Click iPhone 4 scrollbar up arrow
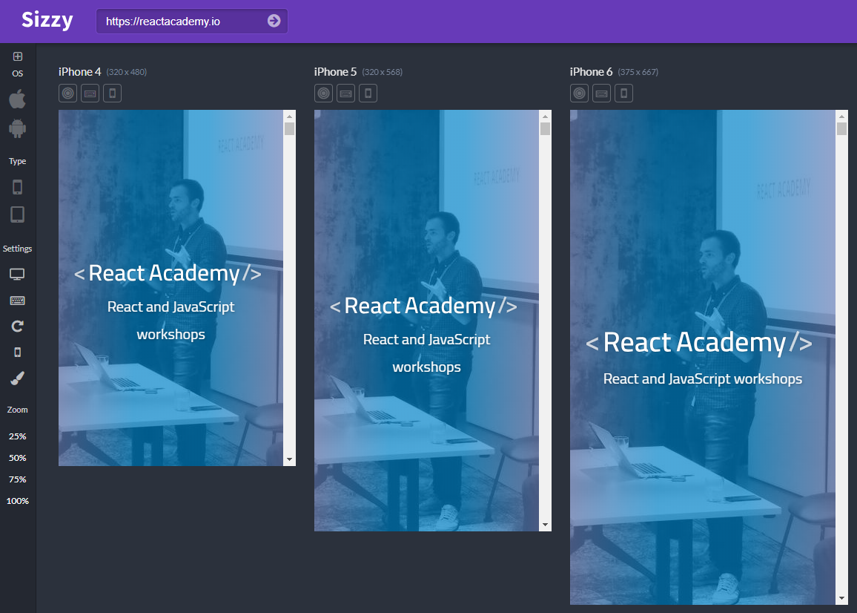This screenshot has width=857, height=613. click(x=290, y=116)
